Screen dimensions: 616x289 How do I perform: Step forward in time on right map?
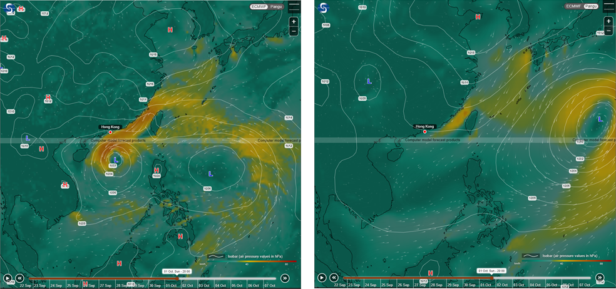point(599,278)
